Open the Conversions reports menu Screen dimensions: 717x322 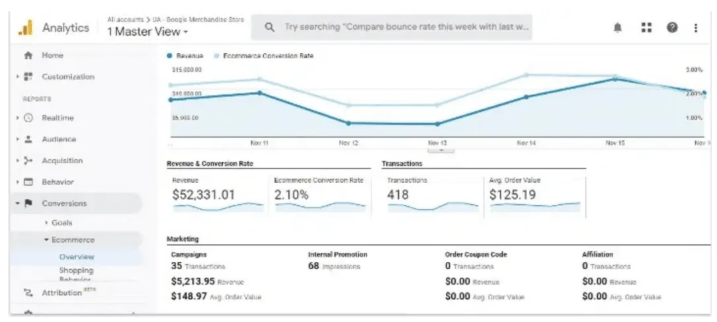tap(64, 203)
